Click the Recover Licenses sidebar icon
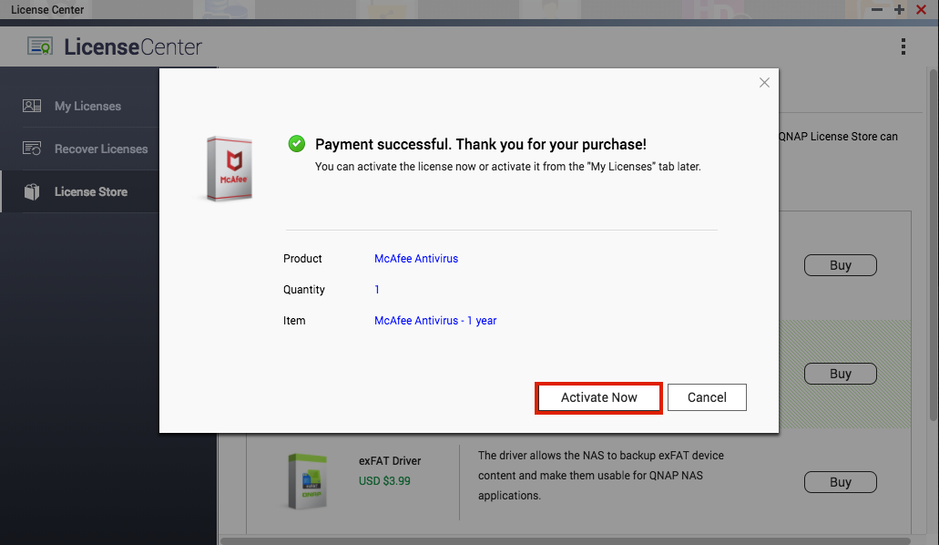939x545 pixels. click(x=32, y=148)
